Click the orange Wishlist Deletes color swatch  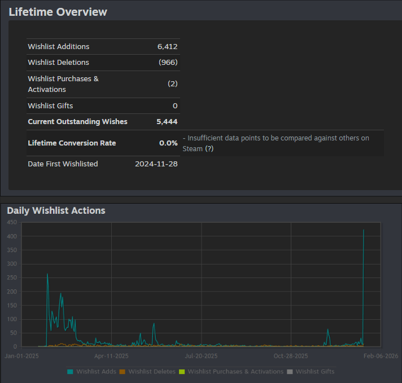coord(123,372)
